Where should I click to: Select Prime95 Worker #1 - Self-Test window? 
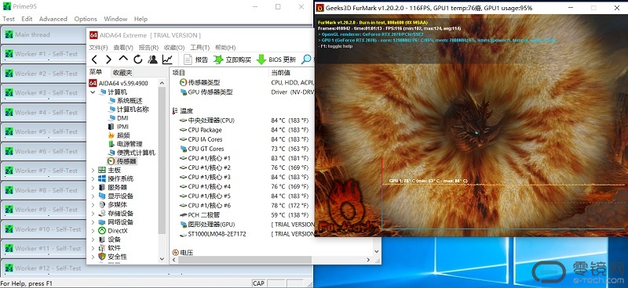(46, 54)
